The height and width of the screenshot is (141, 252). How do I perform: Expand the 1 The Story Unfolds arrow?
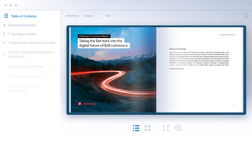4,34
